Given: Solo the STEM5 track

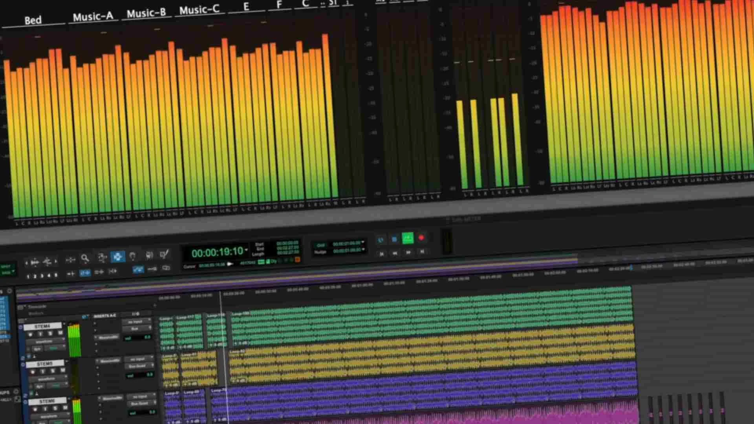Looking at the screenshot, I should pyautogui.click(x=53, y=371).
